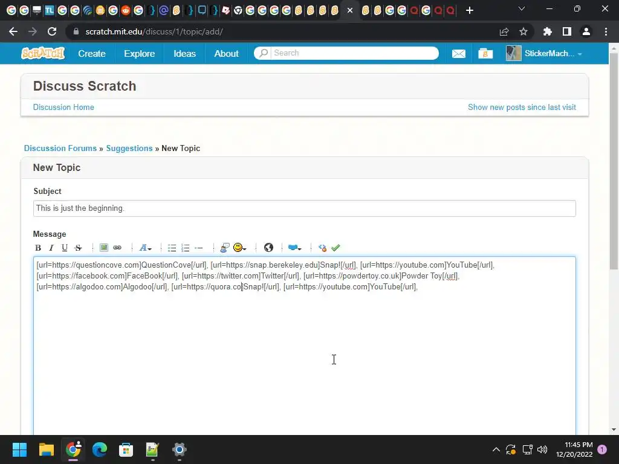Go to the Discussion Forums breadcrumb
This screenshot has height=464, width=619.
(60, 149)
